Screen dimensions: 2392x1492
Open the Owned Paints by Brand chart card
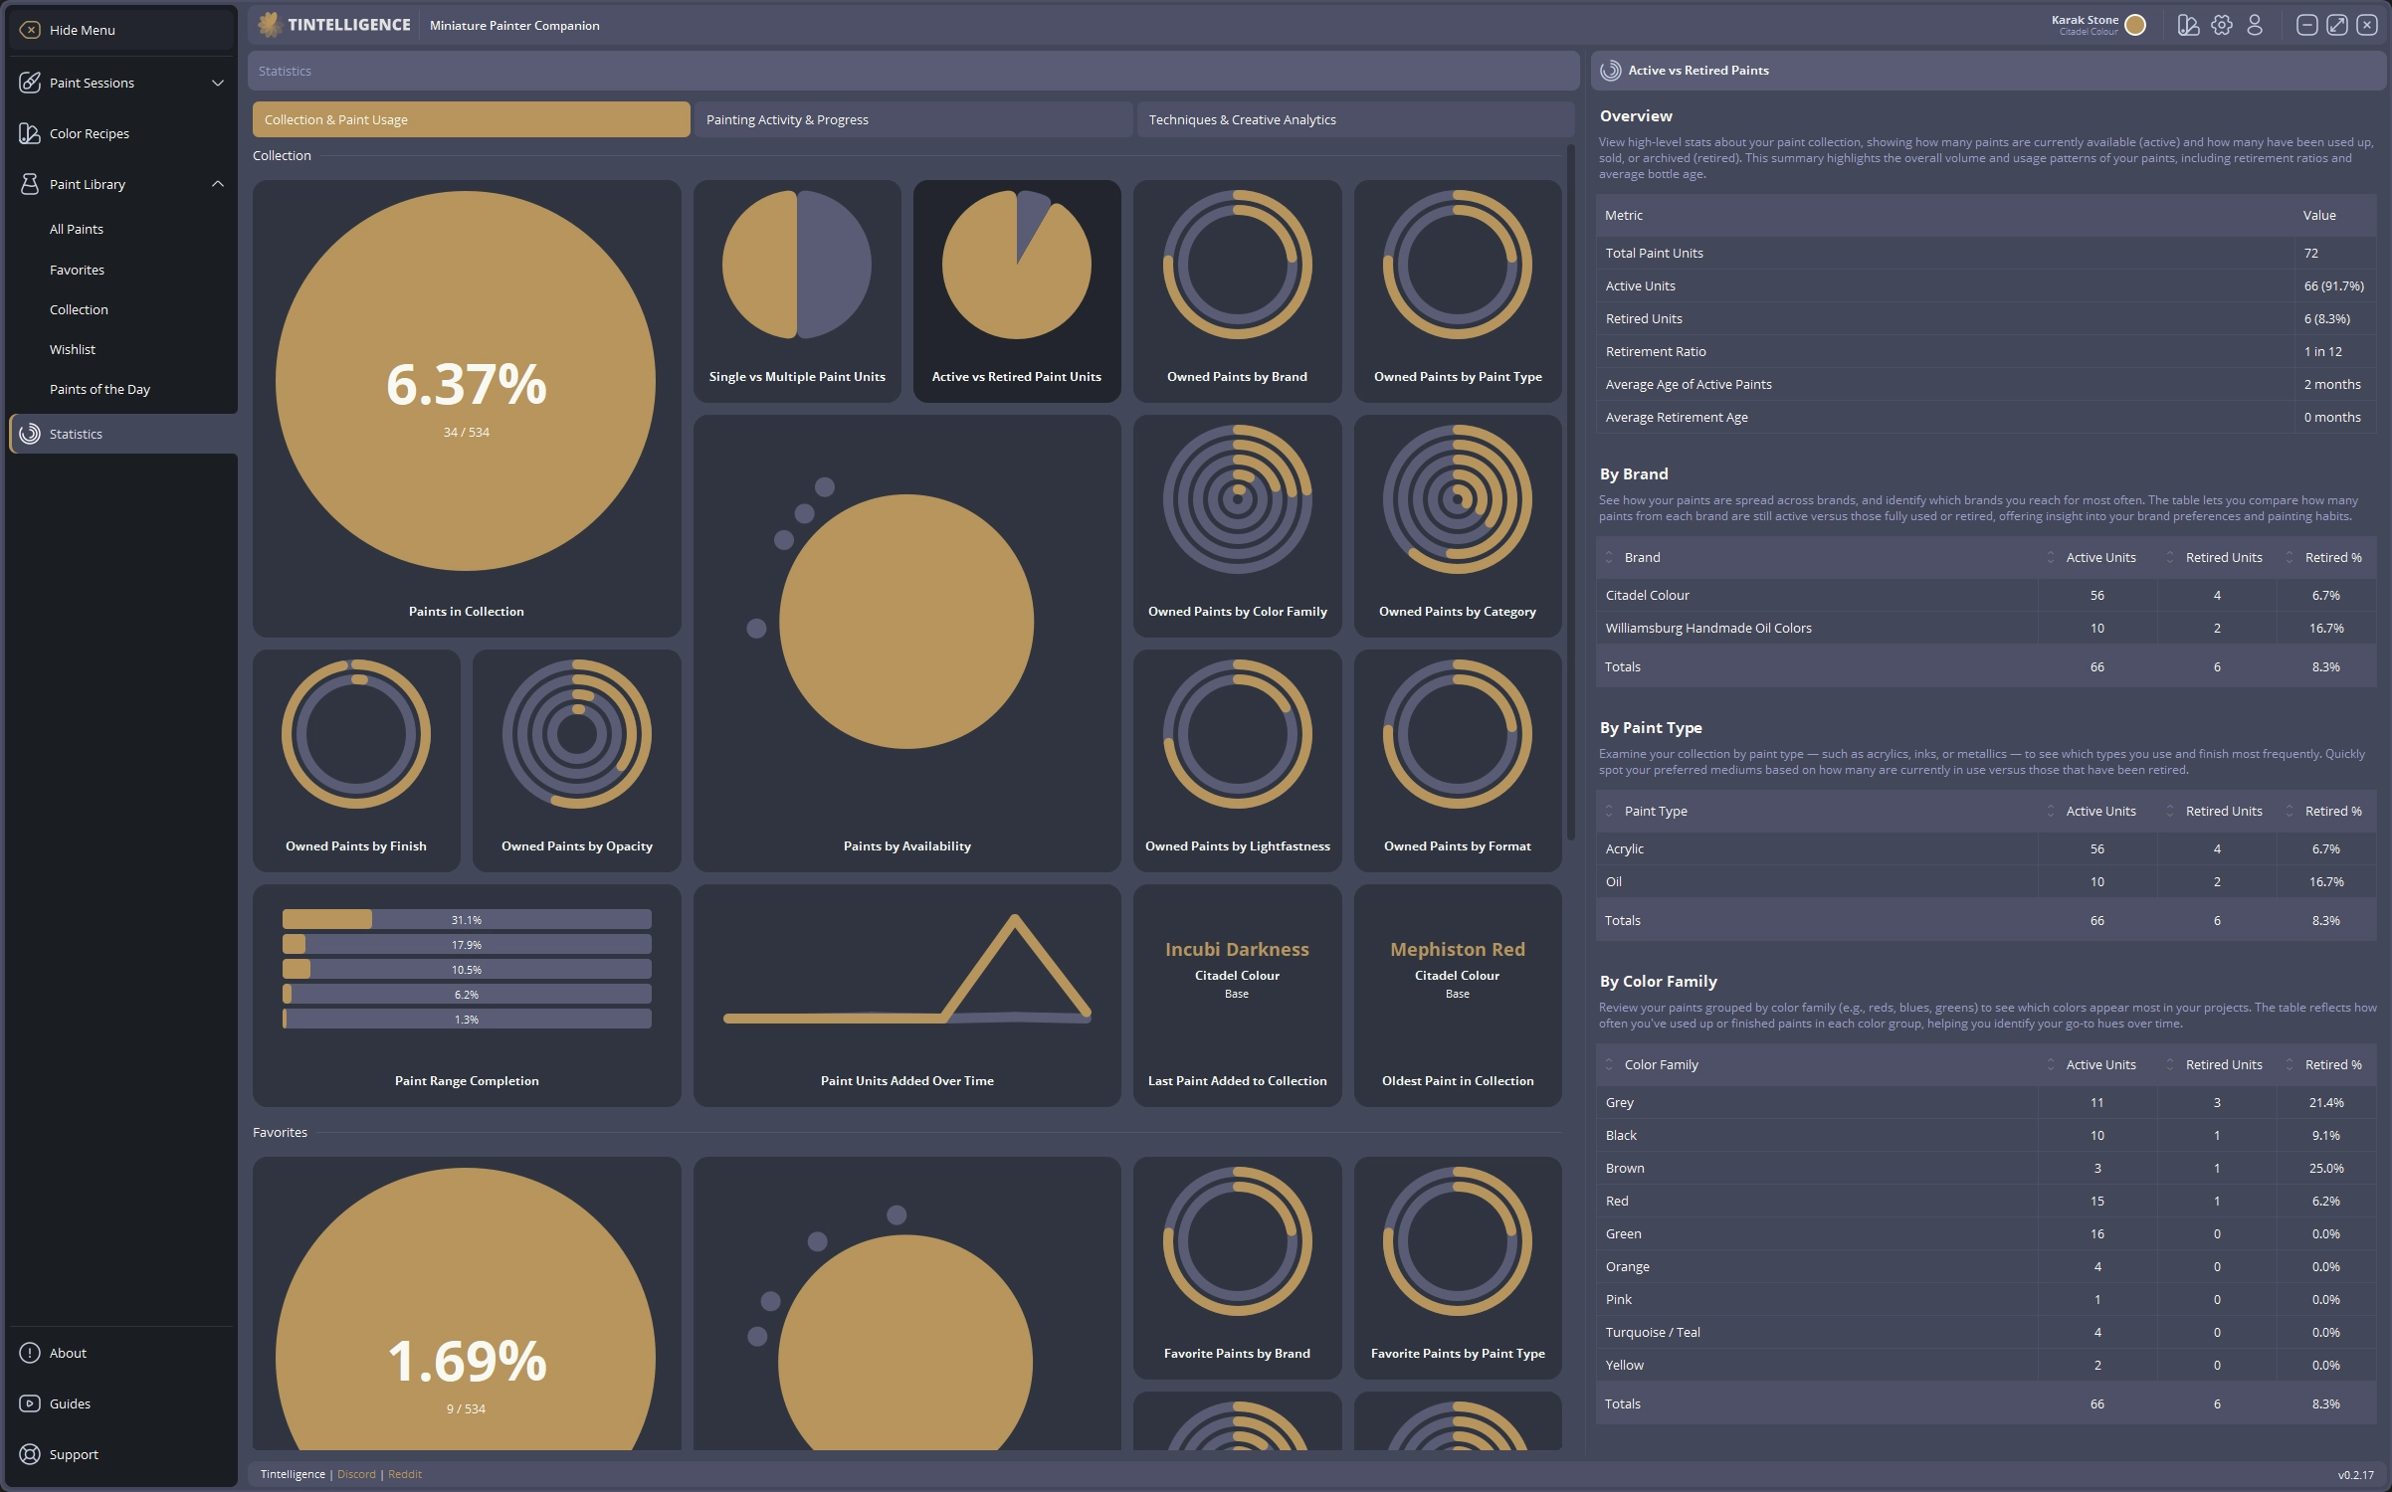(x=1237, y=290)
